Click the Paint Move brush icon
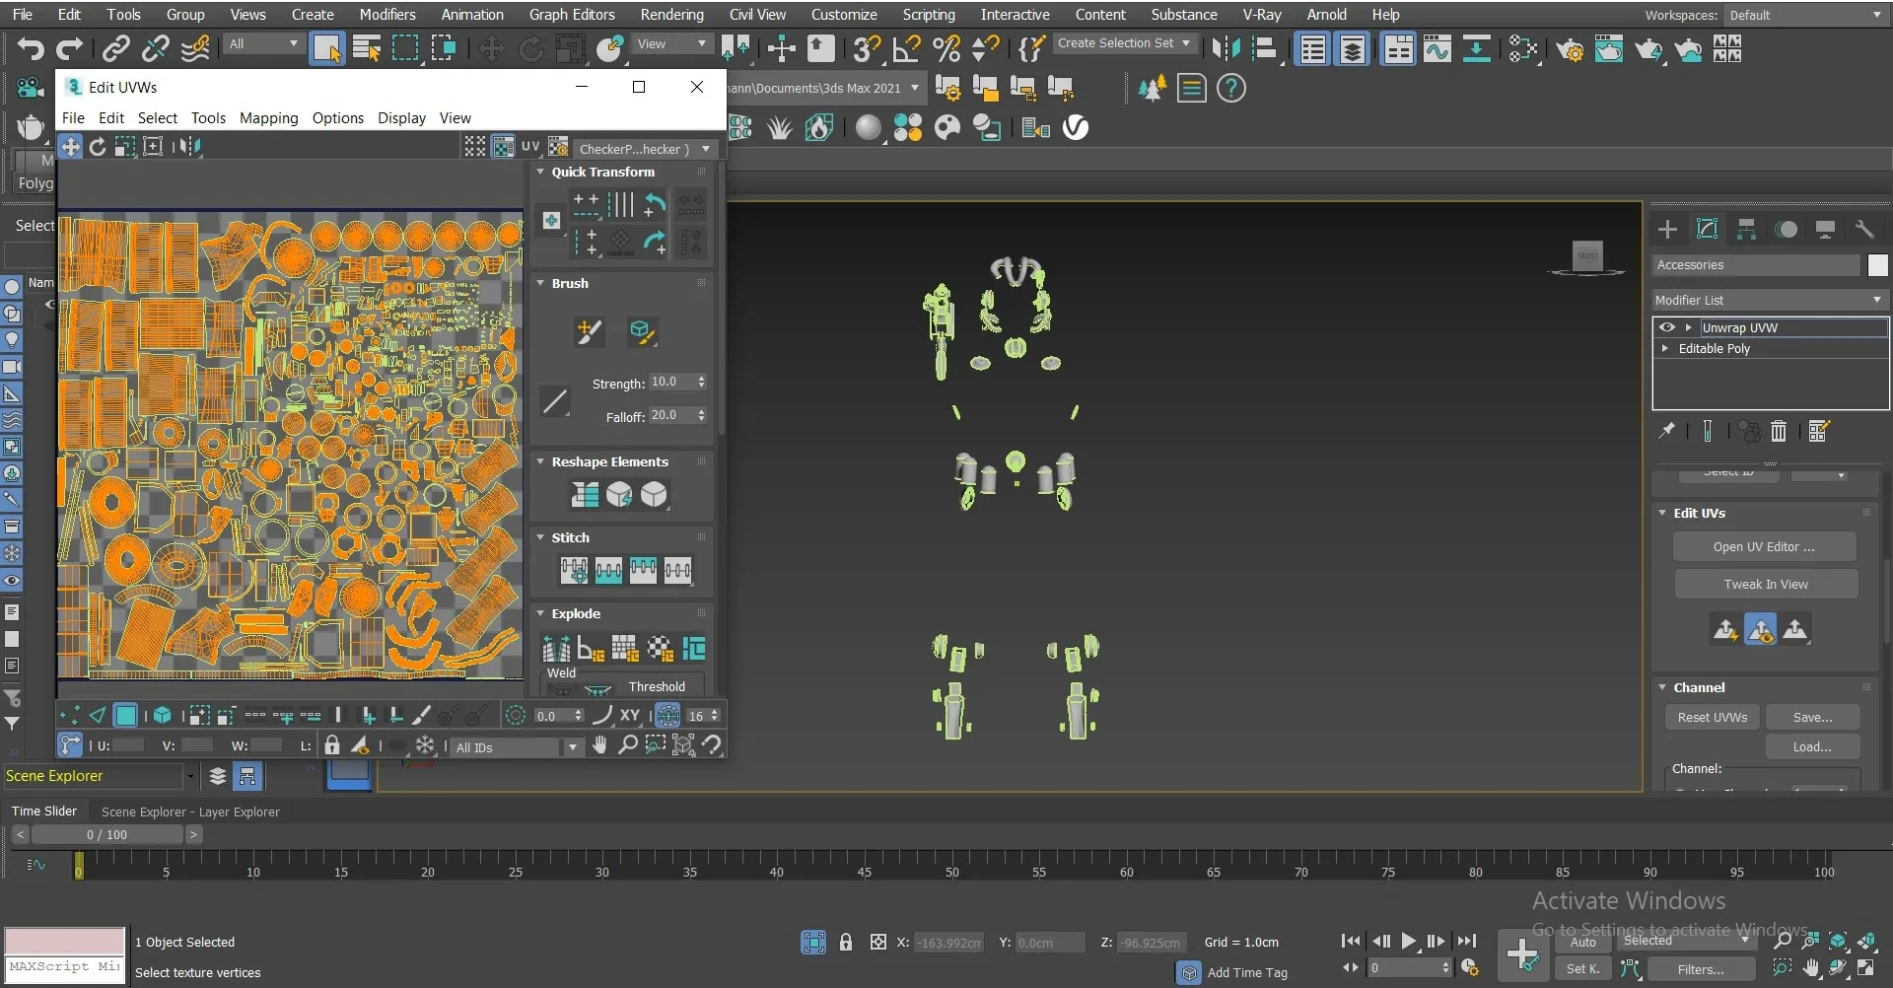Viewport: 1893px width, 988px height. pyautogui.click(x=589, y=332)
